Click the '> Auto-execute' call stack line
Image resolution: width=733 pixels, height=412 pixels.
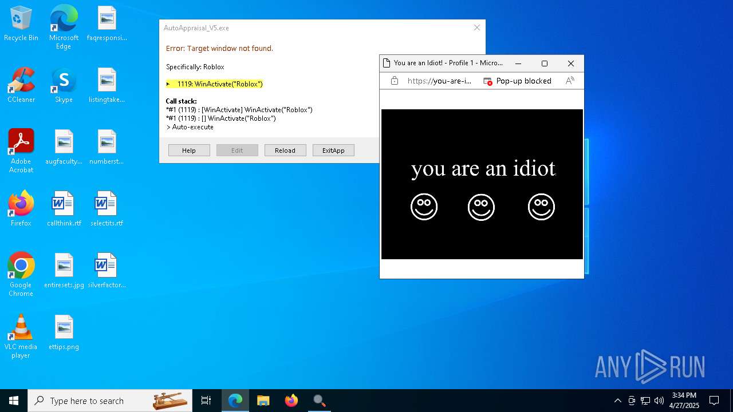190,127
